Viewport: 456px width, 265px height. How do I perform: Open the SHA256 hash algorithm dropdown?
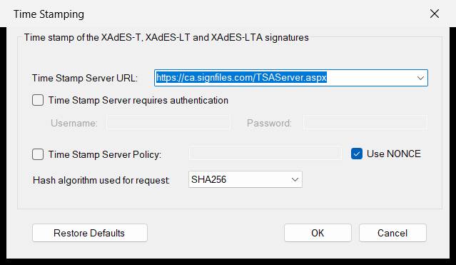pyautogui.click(x=245, y=179)
